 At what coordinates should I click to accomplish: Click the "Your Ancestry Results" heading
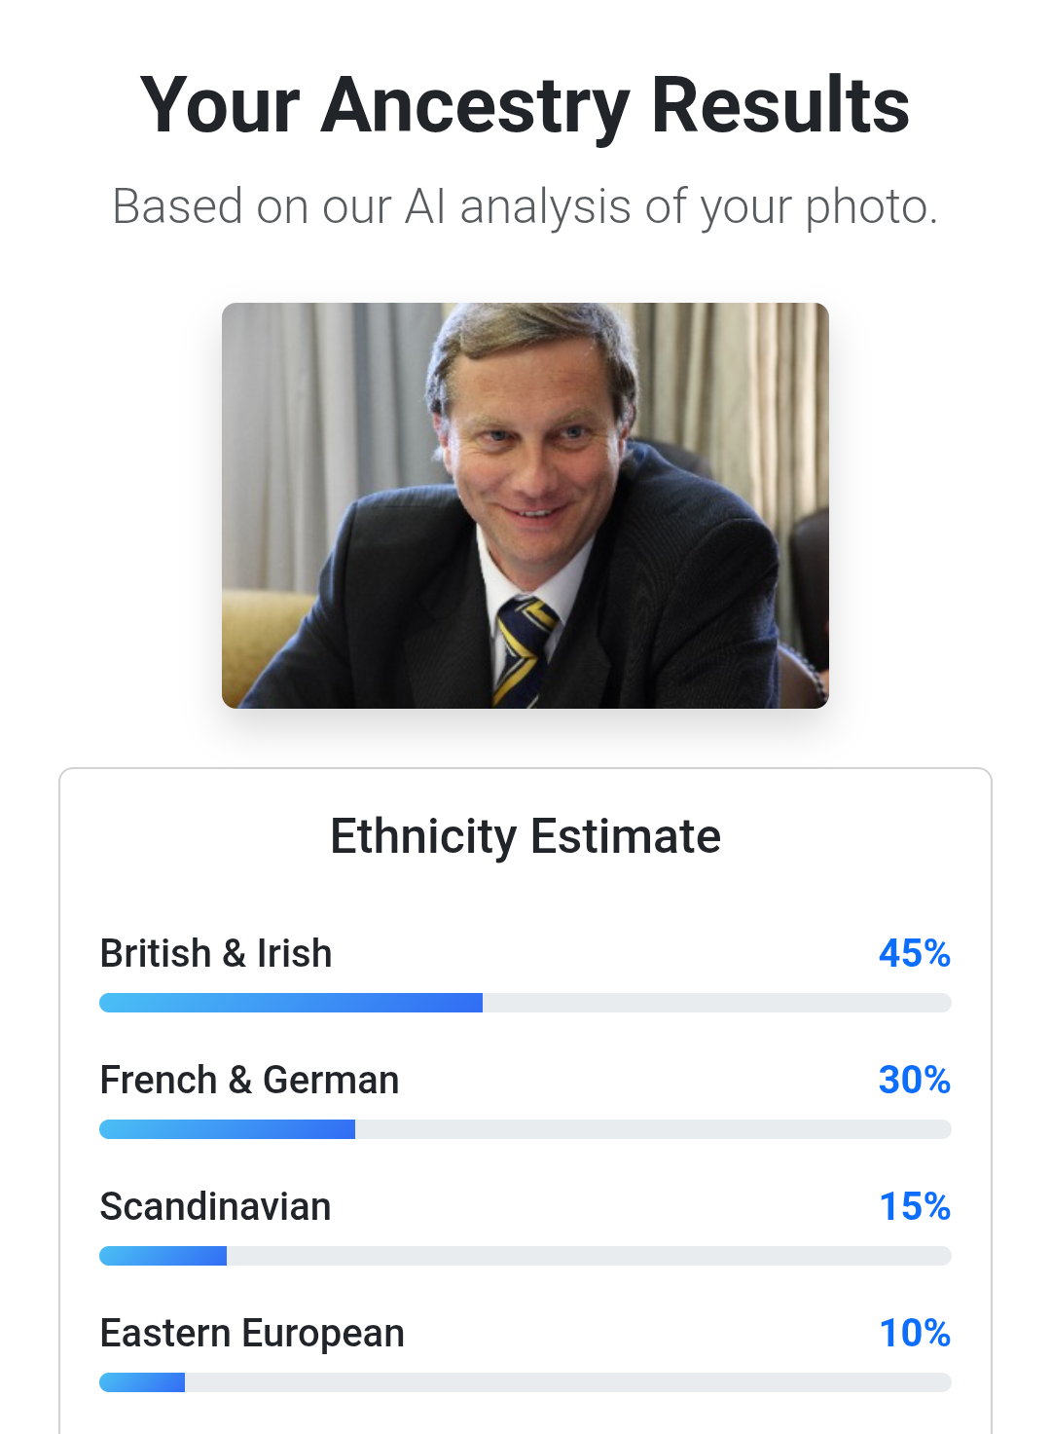(525, 105)
